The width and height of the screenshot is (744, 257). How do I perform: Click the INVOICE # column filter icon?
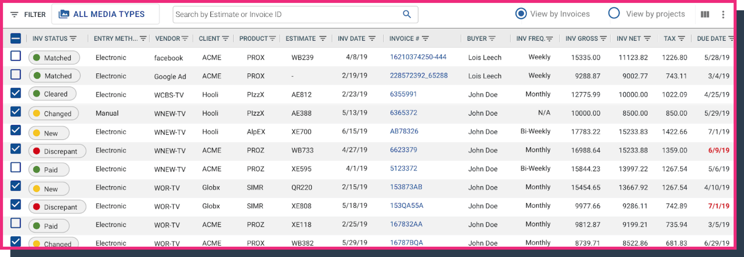click(426, 38)
